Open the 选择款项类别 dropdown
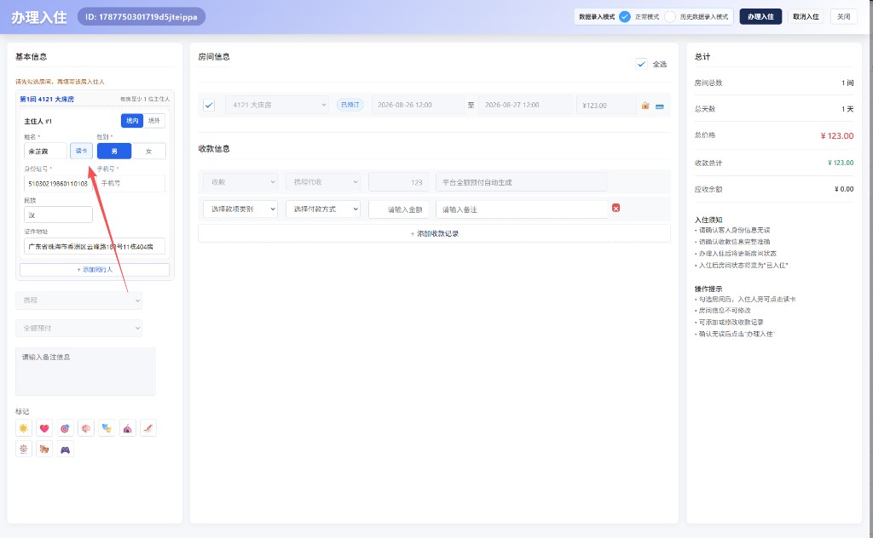The height and width of the screenshot is (538, 873). 240,209
